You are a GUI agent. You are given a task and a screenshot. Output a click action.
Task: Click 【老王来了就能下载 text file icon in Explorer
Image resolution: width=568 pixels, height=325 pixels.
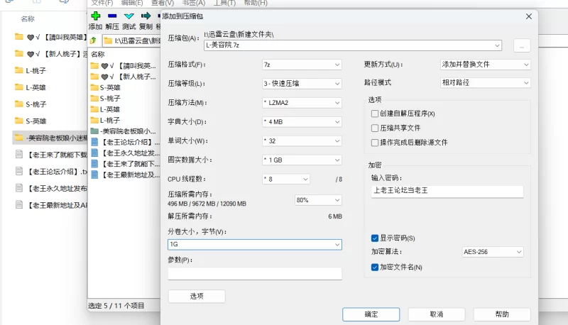(19, 155)
